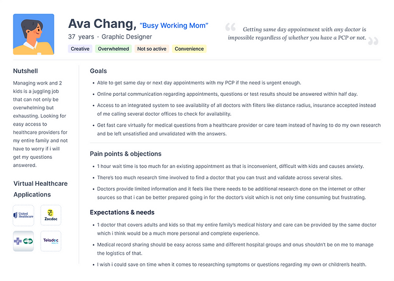The width and height of the screenshot is (394, 281).
Task: Select the Goals section heading
Action: 98,71
